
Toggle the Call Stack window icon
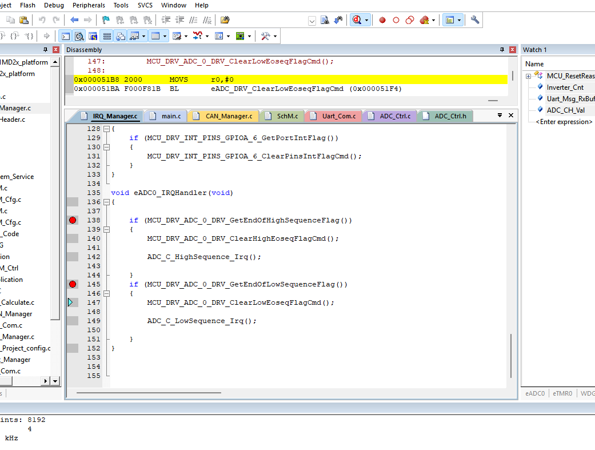tap(121, 36)
